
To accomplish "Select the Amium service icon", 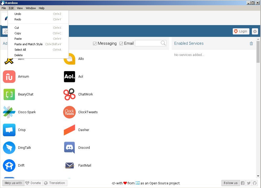I will 9,77.
